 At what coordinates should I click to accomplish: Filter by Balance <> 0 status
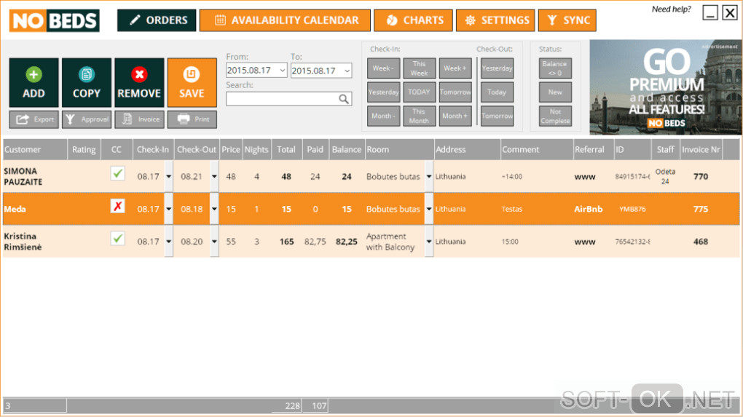(555, 68)
